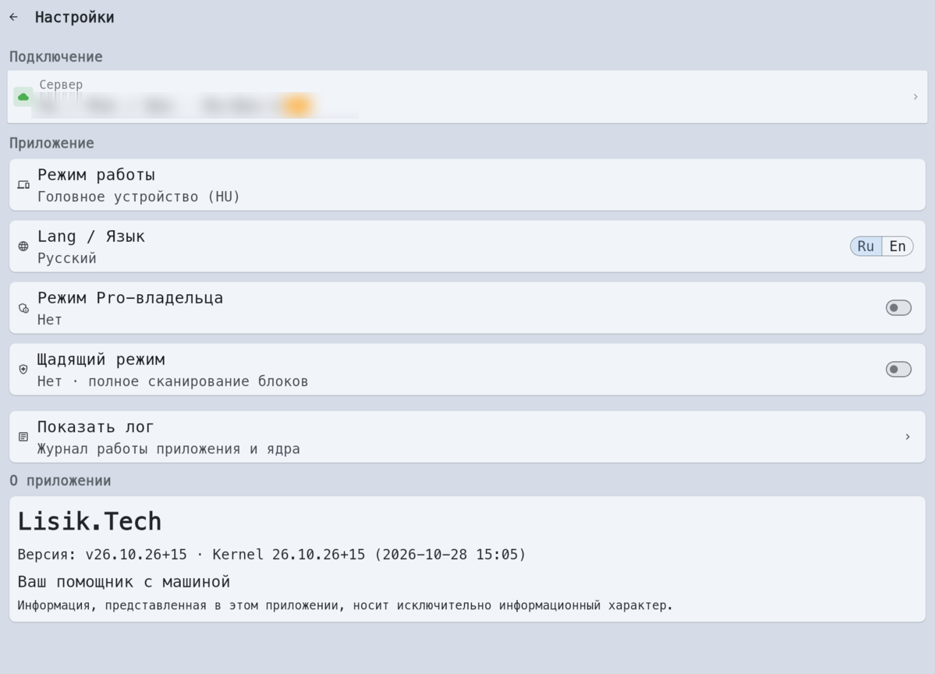Switch language to En

tap(898, 247)
